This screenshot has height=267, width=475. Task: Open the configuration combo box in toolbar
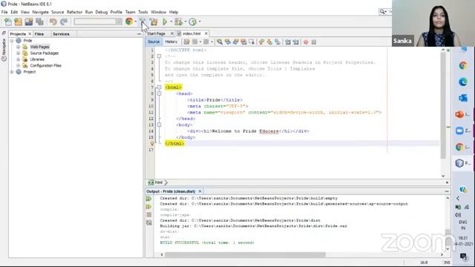(x=98, y=22)
